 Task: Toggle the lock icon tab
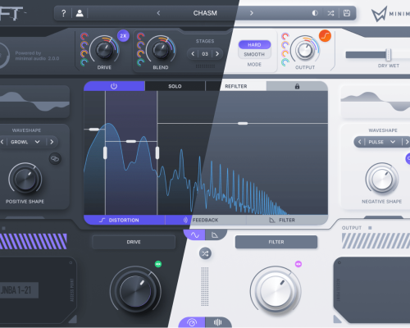(x=297, y=86)
